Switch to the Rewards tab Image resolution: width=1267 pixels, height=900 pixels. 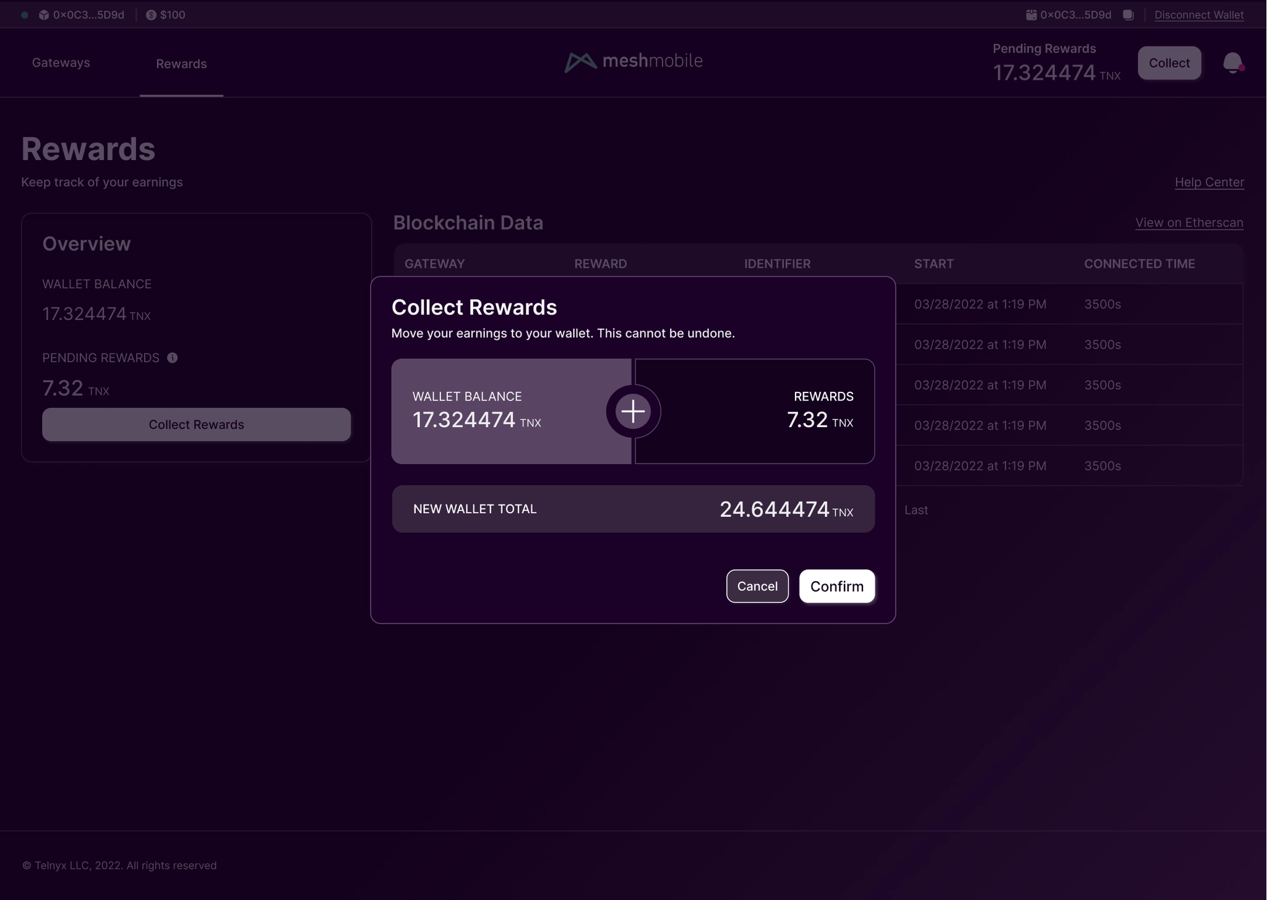[x=181, y=64]
